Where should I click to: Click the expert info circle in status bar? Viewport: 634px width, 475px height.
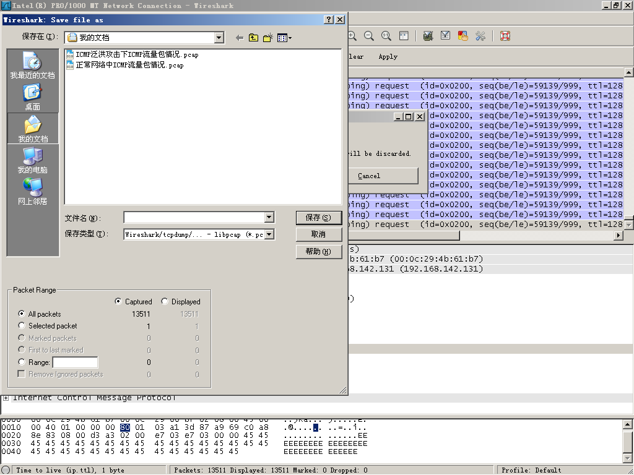6,470
